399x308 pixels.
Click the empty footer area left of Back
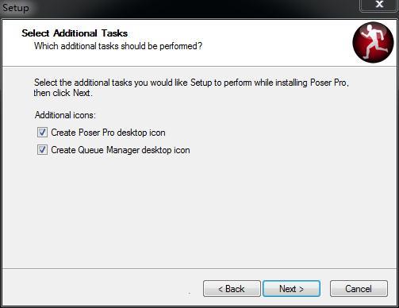pyautogui.click(x=102, y=289)
